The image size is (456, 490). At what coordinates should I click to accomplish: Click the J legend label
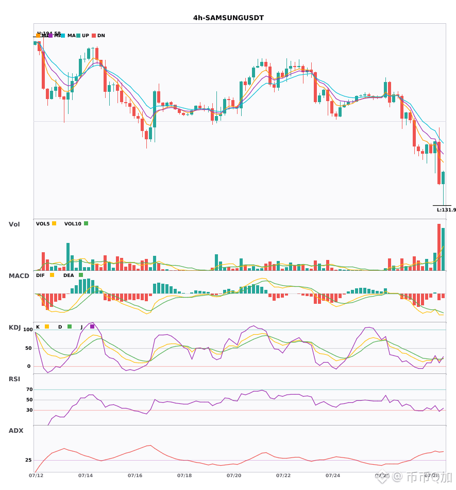(82, 327)
